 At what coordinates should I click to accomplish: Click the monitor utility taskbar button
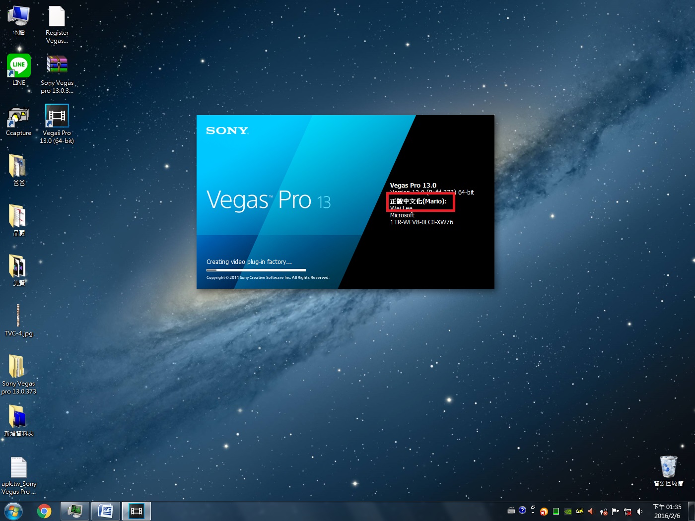pyautogui.click(x=75, y=511)
